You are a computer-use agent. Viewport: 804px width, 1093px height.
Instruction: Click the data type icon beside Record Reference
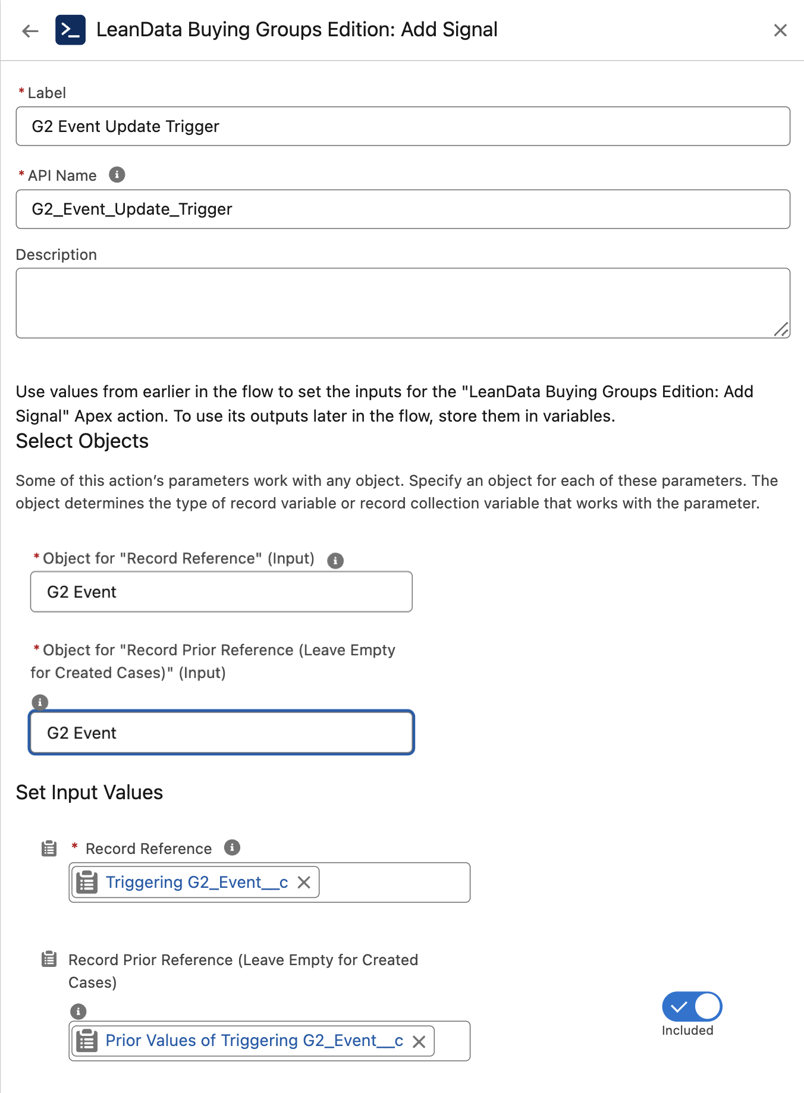point(49,849)
